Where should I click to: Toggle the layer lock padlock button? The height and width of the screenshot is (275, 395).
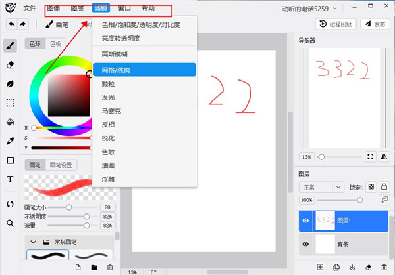384,187
